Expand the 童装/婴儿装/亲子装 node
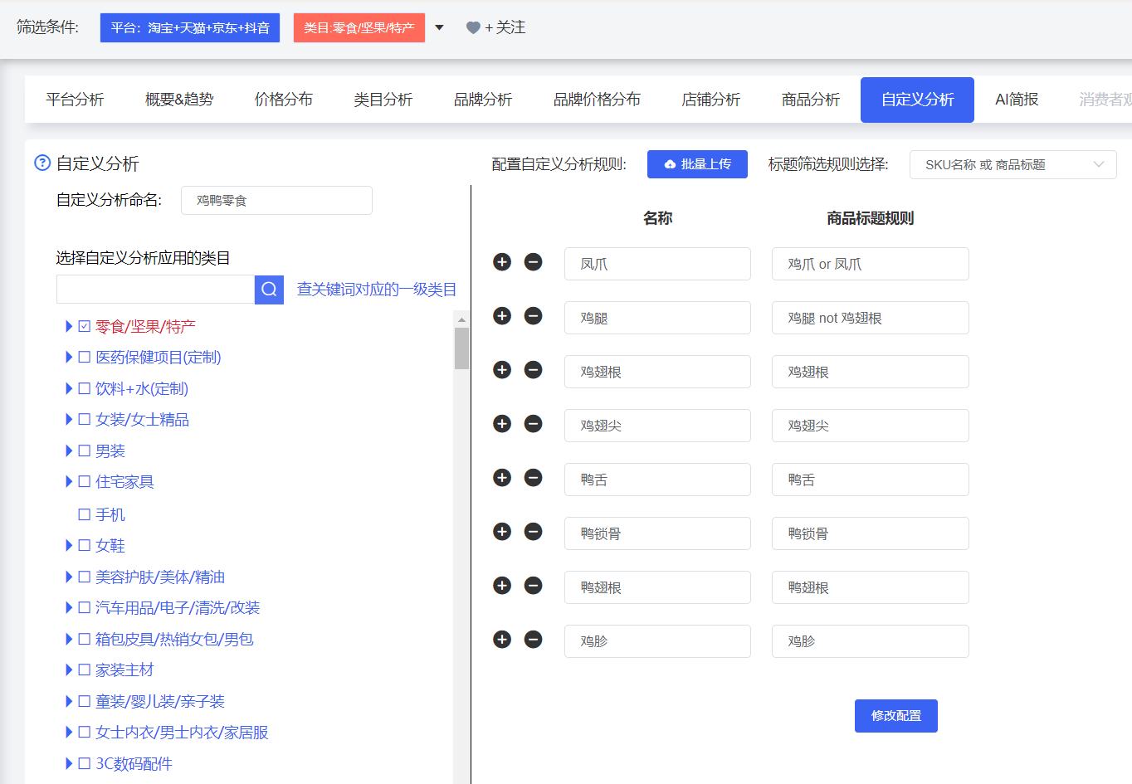1132x784 pixels. pos(69,701)
